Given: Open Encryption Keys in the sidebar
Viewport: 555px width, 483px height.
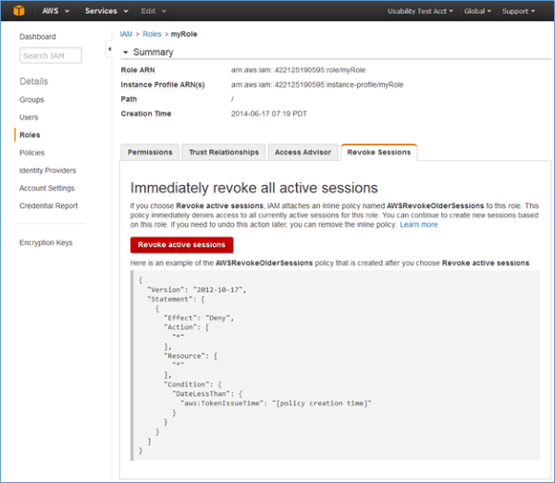Looking at the screenshot, I should 46,242.
